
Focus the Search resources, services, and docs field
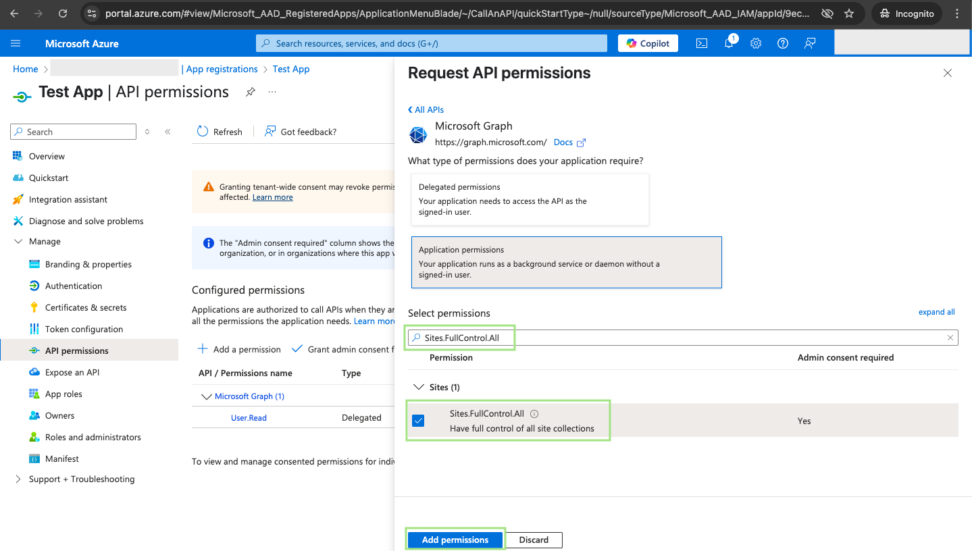432,43
